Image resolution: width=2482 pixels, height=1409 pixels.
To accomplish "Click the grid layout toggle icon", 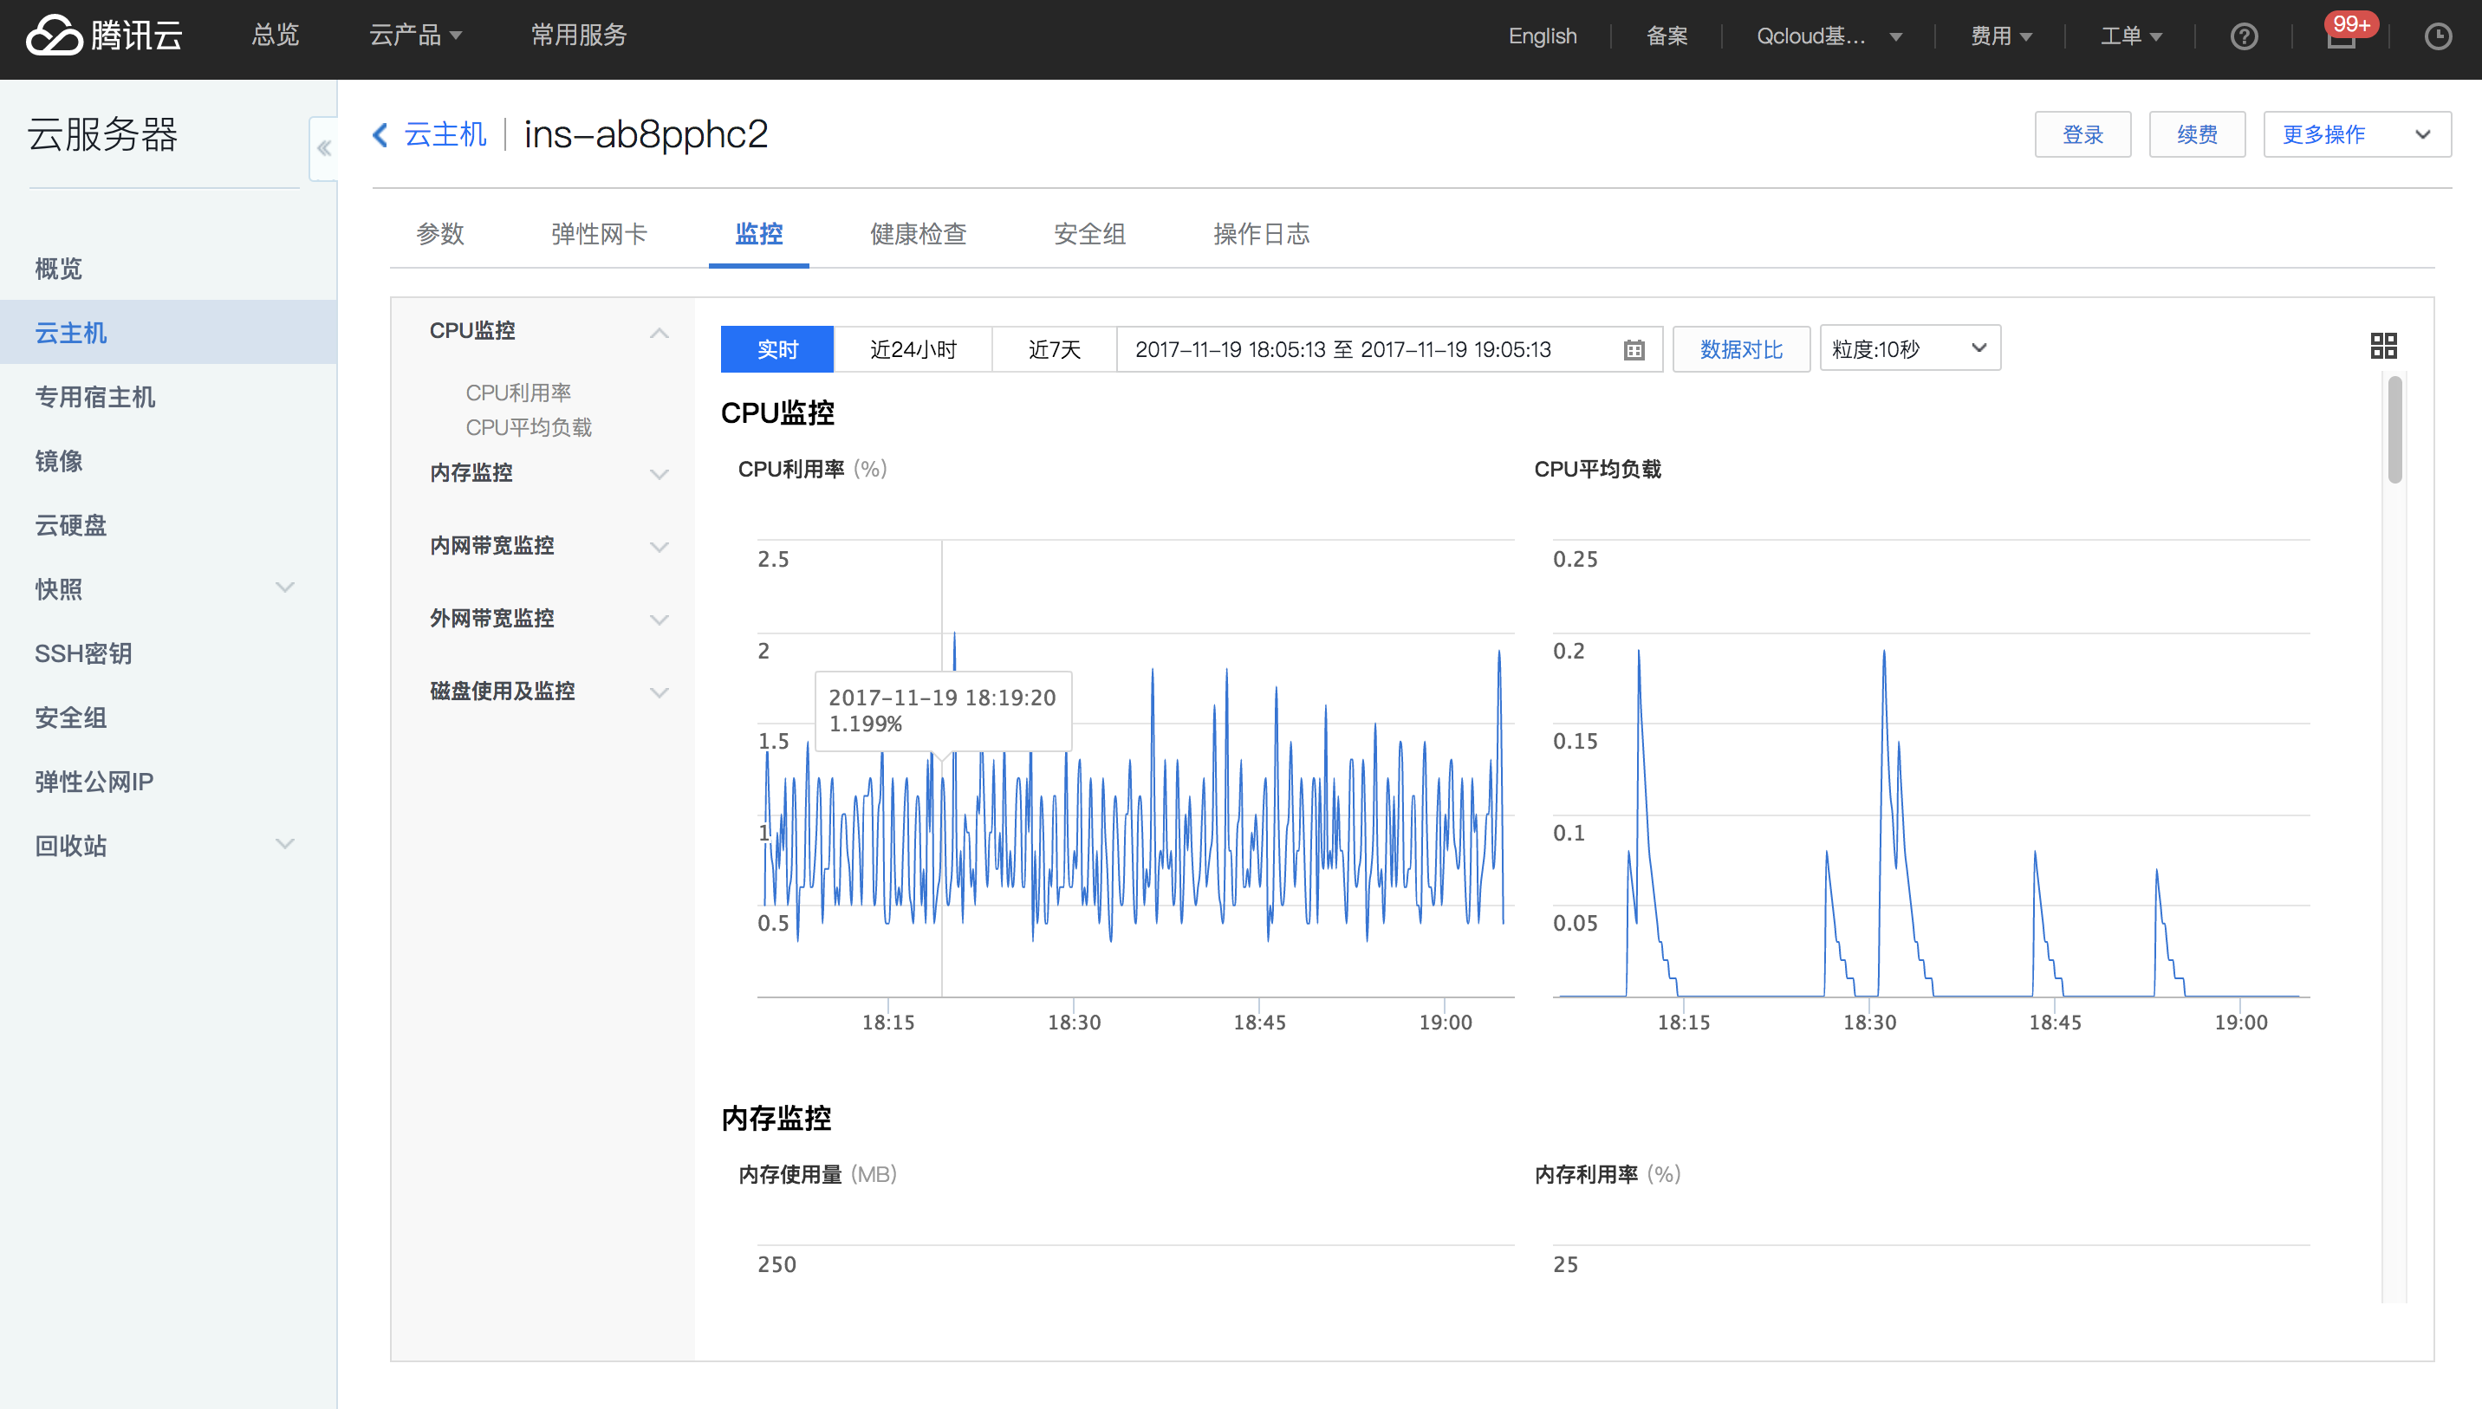I will pyautogui.click(x=2383, y=346).
